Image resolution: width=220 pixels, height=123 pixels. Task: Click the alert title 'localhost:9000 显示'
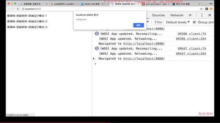pyautogui.click(x=87, y=15)
